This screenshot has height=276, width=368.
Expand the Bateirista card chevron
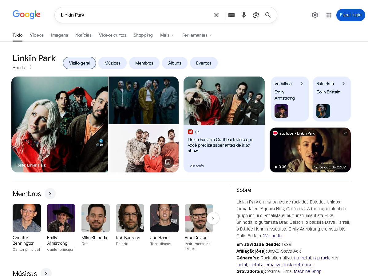tap(343, 84)
